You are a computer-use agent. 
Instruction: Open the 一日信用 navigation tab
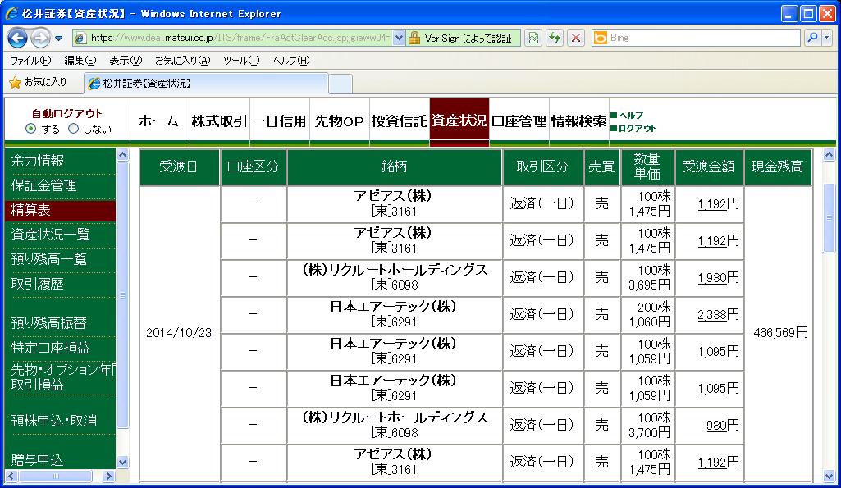(x=280, y=121)
